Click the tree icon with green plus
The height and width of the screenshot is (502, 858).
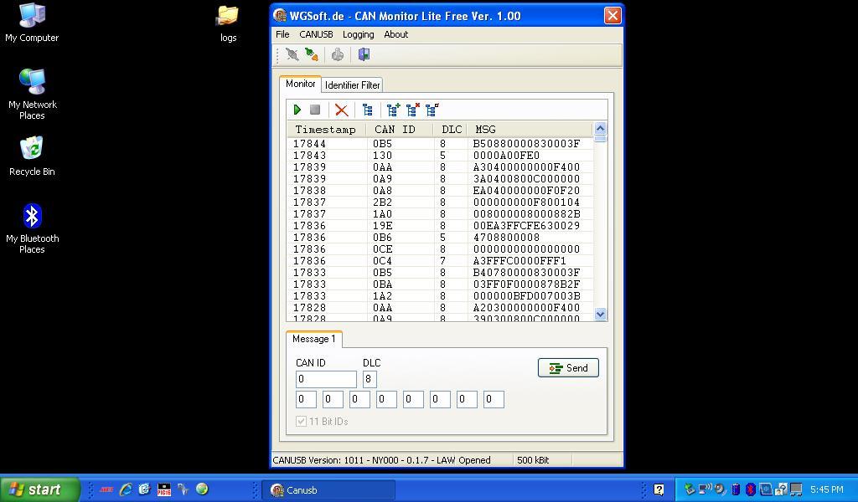[393, 110]
